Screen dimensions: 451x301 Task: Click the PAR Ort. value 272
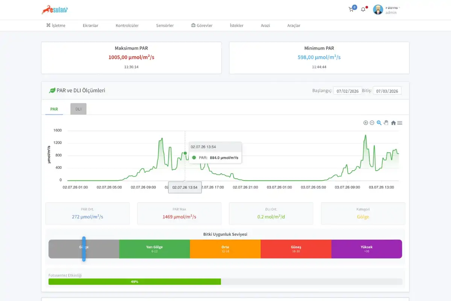(88, 217)
